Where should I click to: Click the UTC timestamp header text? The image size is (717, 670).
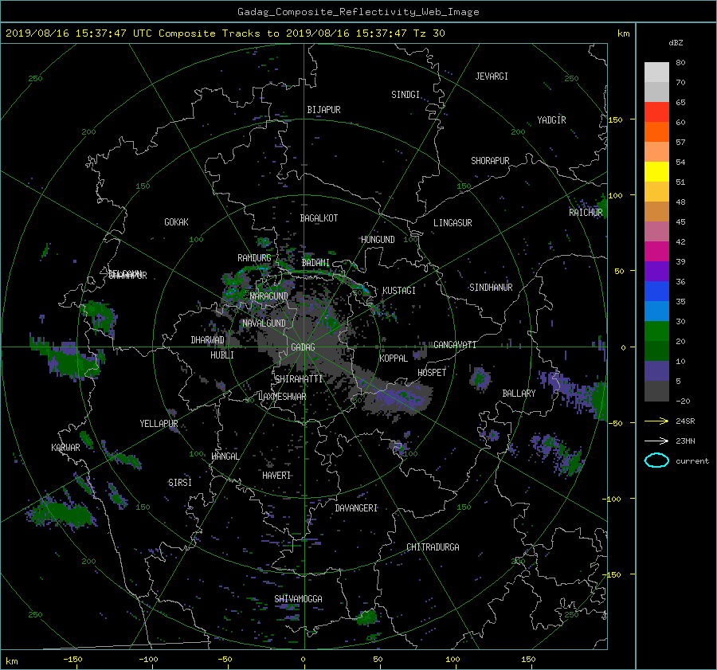(x=225, y=33)
